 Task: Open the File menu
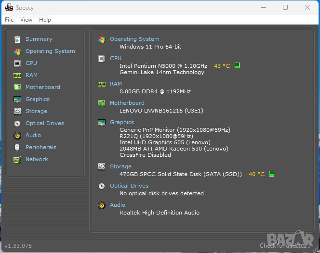point(9,20)
